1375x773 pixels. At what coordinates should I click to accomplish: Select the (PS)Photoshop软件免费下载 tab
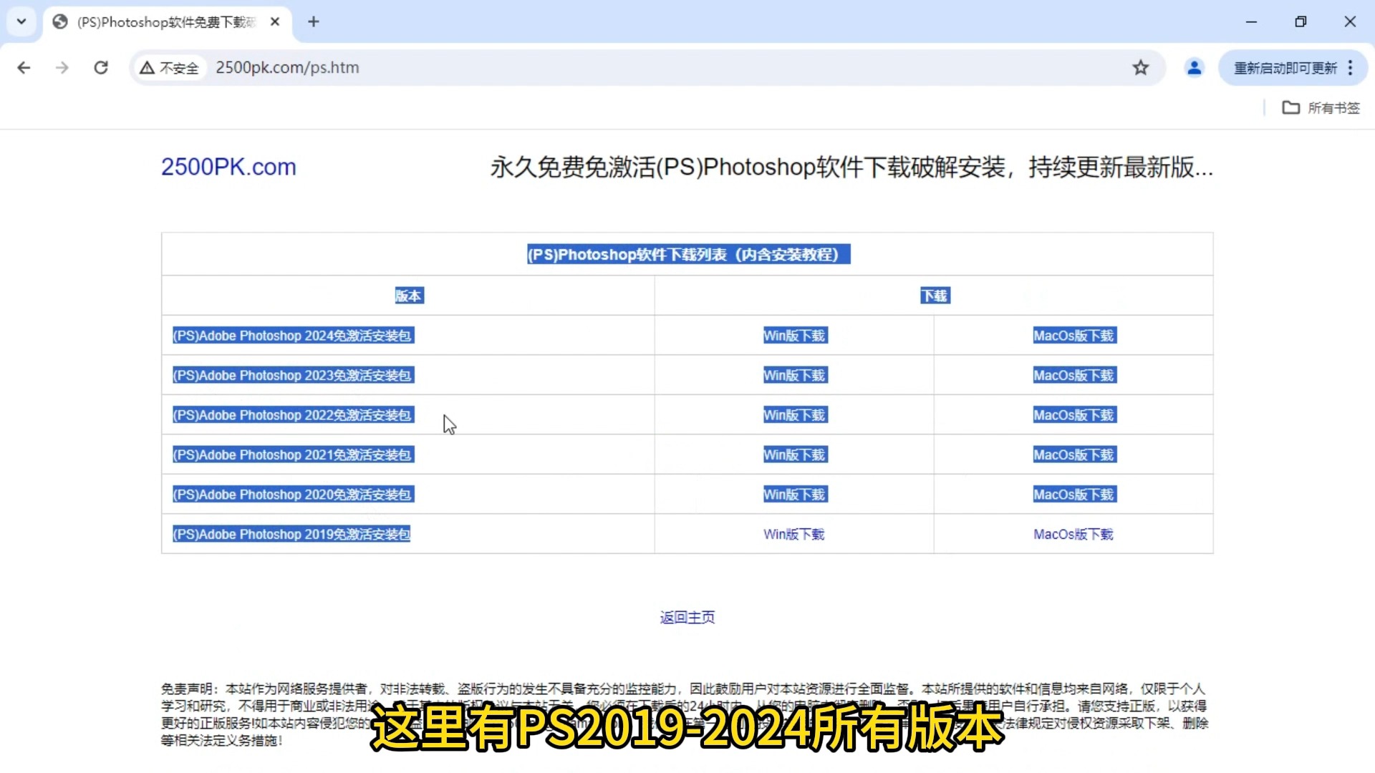point(166,22)
